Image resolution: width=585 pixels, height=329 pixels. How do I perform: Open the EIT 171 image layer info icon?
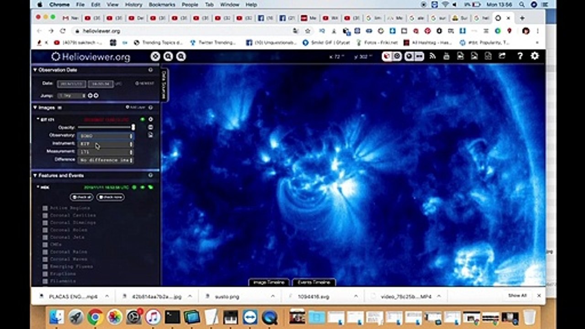[150, 127]
